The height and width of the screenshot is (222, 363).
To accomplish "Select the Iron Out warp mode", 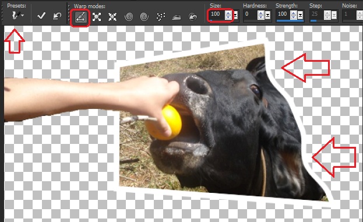I will pos(177,17).
